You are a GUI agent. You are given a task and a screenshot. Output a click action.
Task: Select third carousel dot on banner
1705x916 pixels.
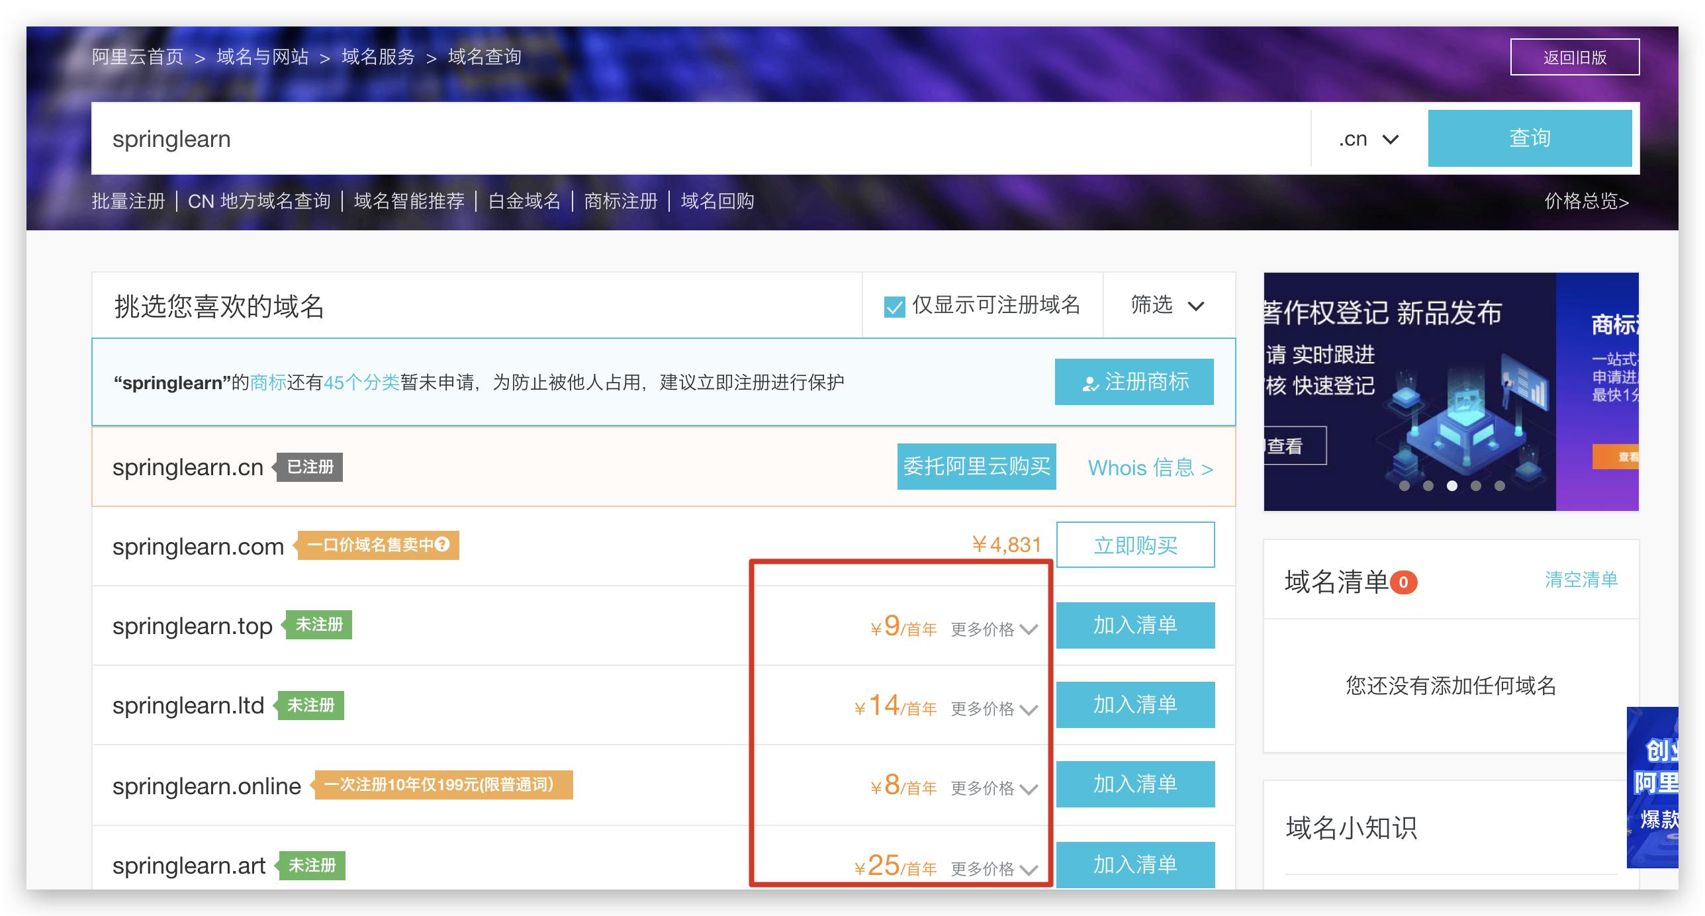click(1452, 486)
